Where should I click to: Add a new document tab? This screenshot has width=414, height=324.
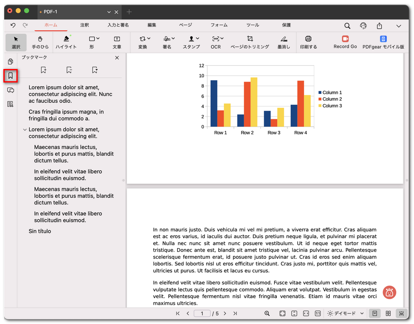129,12
